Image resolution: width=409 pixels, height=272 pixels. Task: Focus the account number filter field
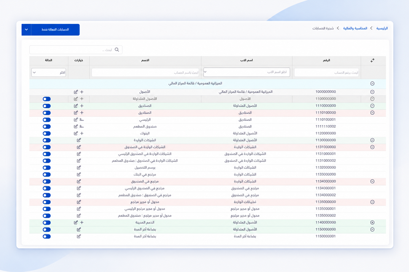(326, 73)
